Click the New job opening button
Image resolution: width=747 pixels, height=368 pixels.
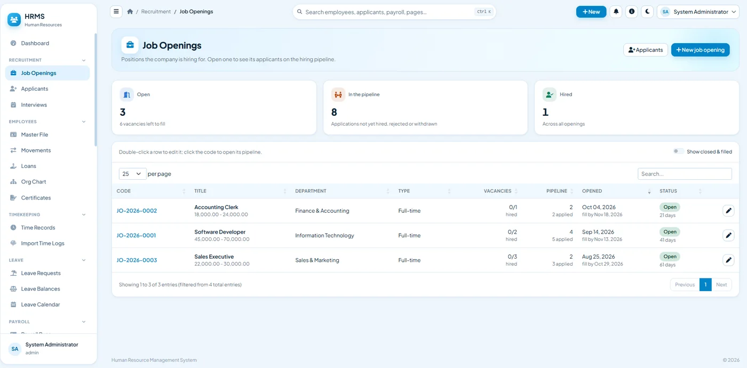[x=700, y=50]
